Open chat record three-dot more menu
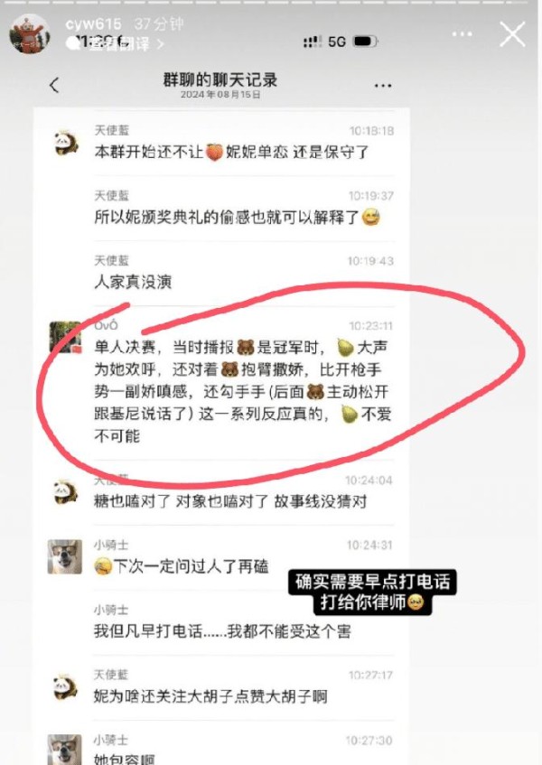This screenshot has width=542, height=765. pyautogui.click(x=383, y=86)
